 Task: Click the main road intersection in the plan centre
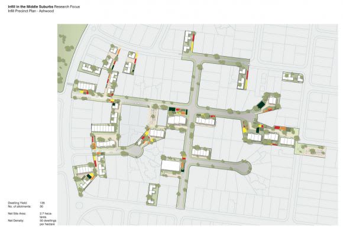pyautogui.click(x=193, y=107)
